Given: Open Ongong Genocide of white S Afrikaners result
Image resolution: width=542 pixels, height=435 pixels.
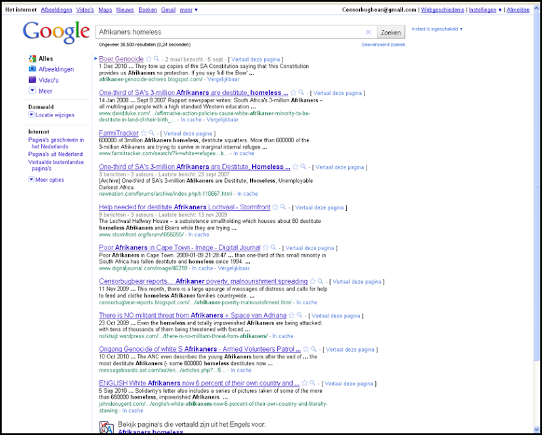Looking at the screenshot, I should pos(200,349).
